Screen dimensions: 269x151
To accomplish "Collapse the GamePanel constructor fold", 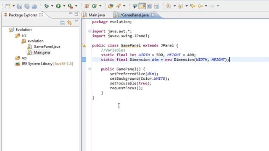I will [x=90, y=69].
